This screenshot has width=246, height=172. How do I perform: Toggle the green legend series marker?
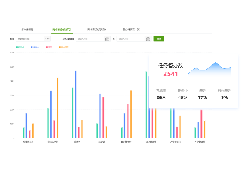(x=17, y=48)
